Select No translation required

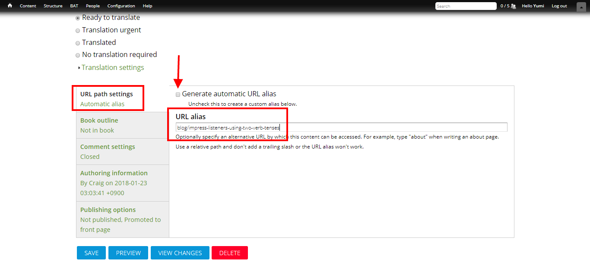[x=78, y=55]
